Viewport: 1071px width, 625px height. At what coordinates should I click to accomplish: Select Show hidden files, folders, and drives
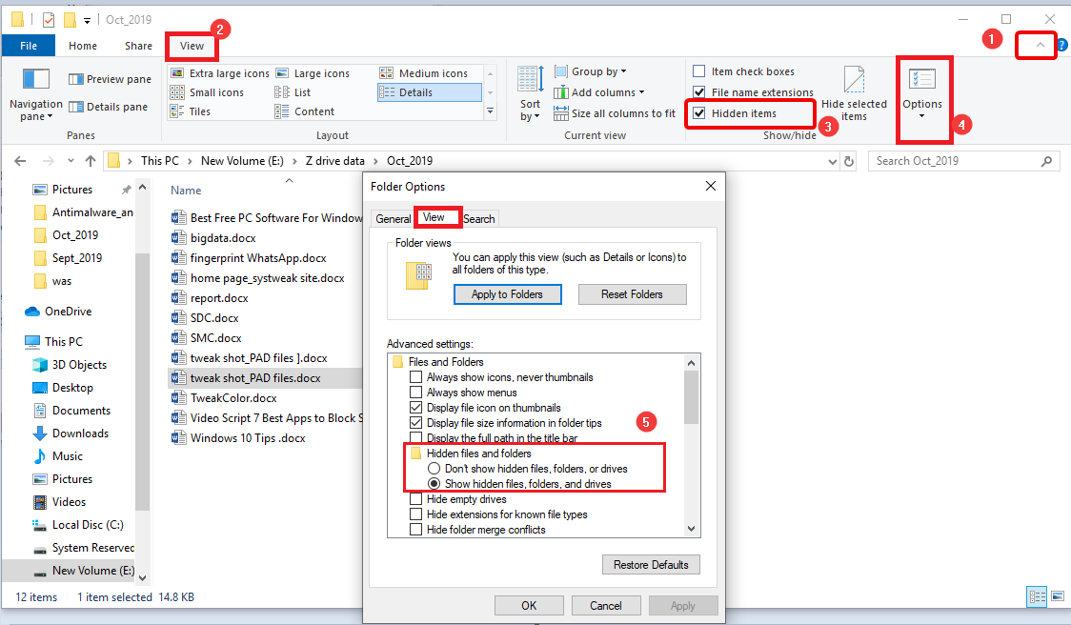(434, 484)
